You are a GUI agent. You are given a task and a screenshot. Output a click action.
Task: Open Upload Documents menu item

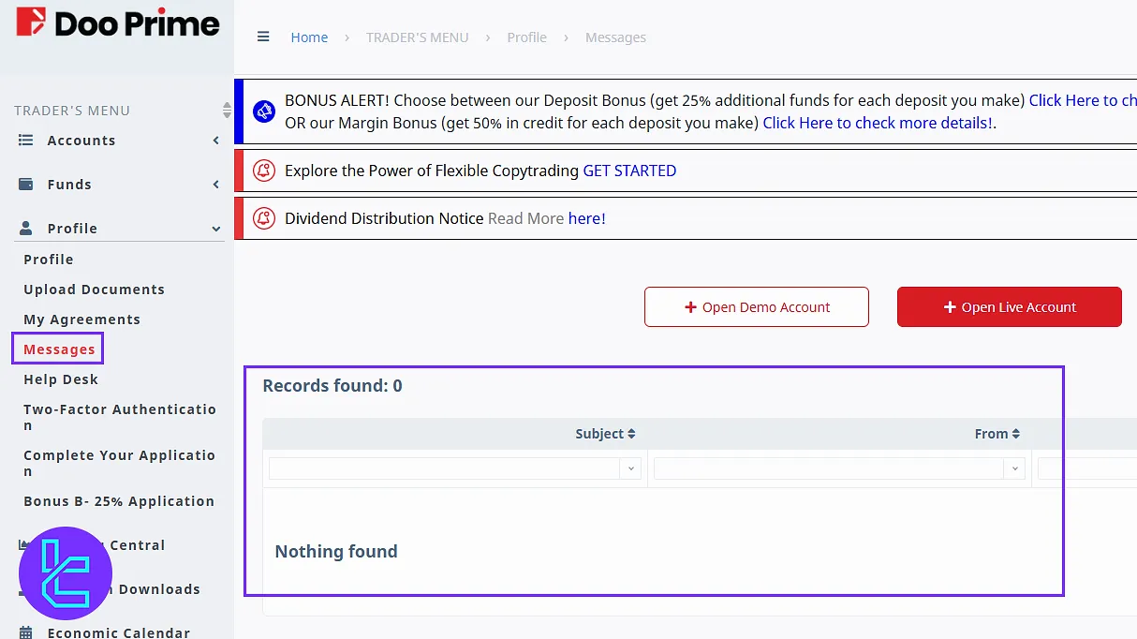[94, 290]
